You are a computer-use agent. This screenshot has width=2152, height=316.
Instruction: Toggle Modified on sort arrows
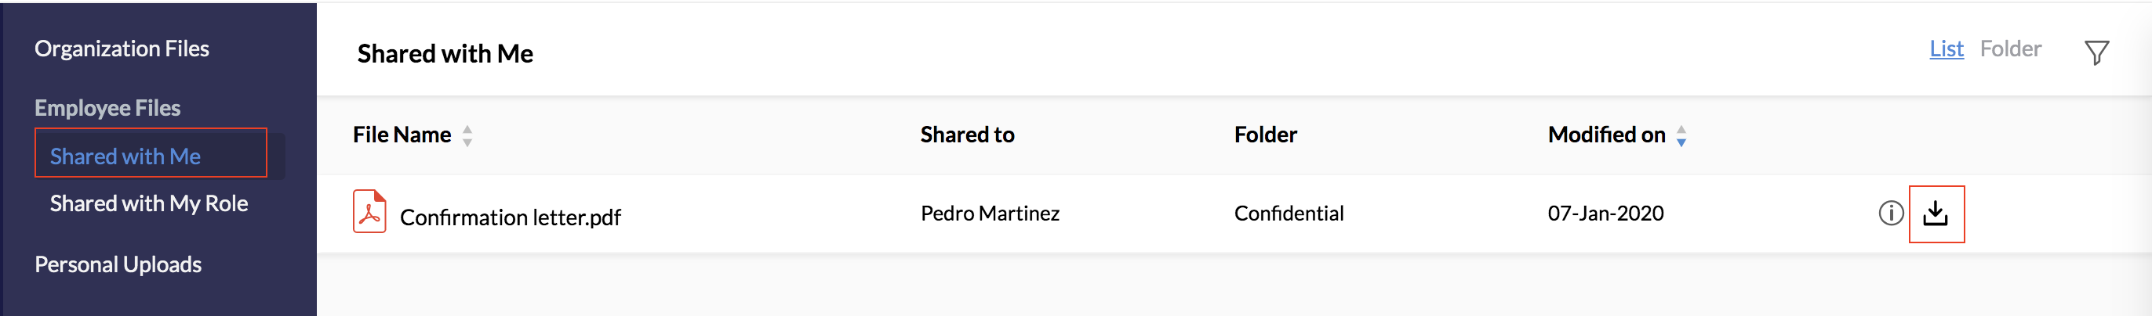point(1681,136)
